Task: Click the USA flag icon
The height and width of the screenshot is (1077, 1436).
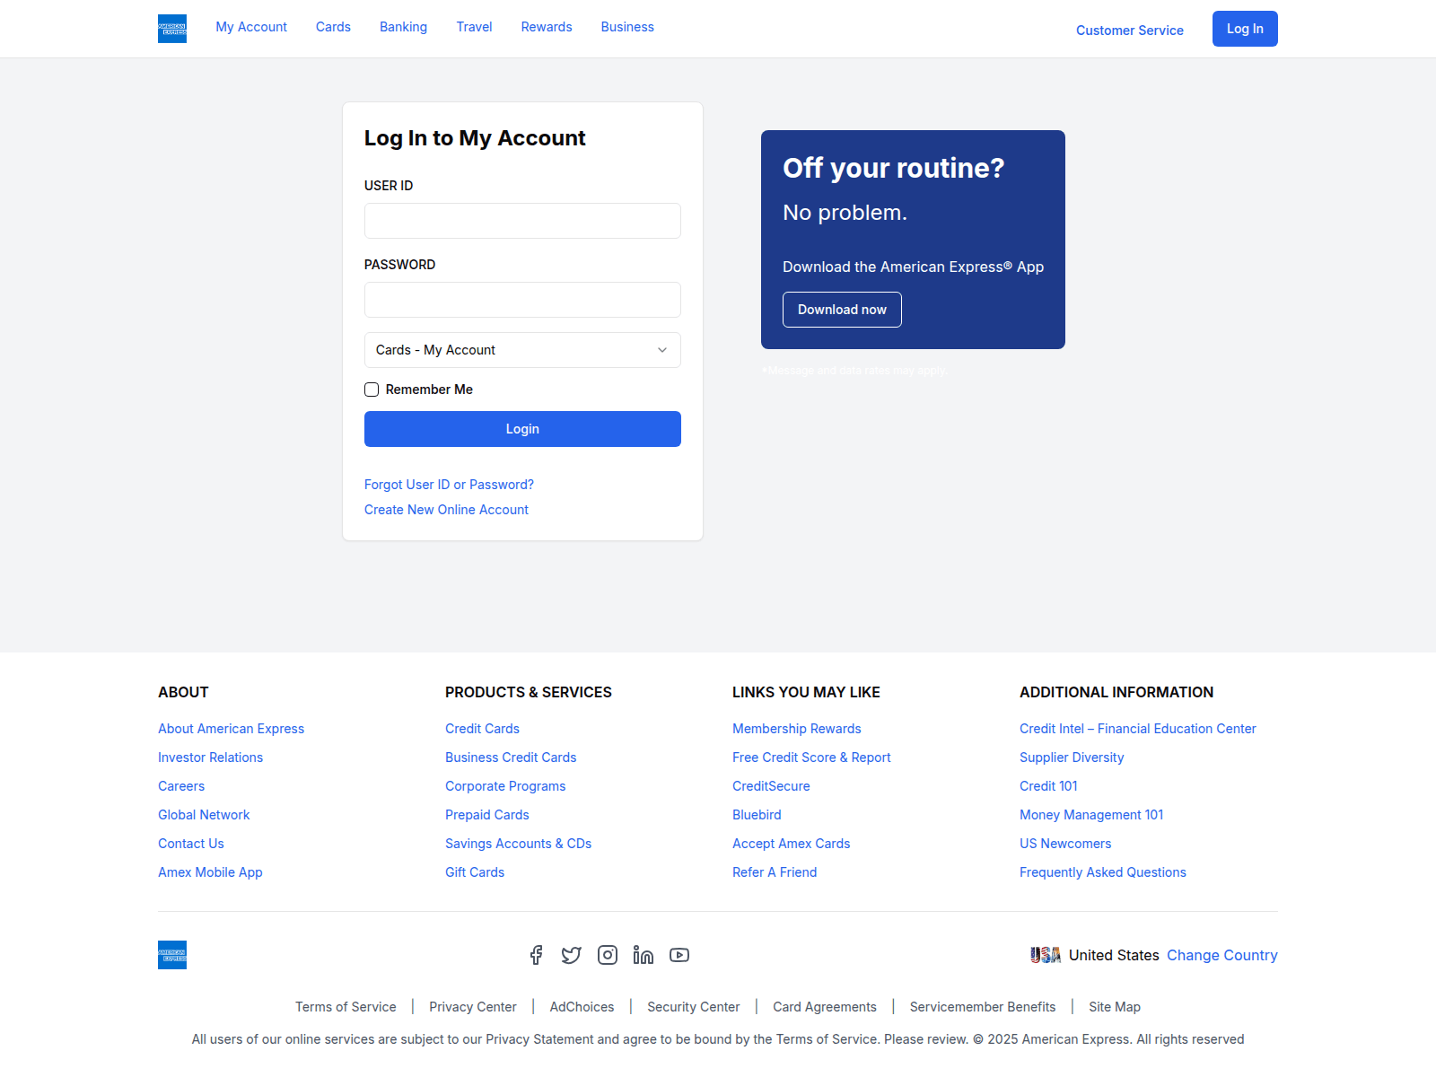Action: (x=1046, y=955)
